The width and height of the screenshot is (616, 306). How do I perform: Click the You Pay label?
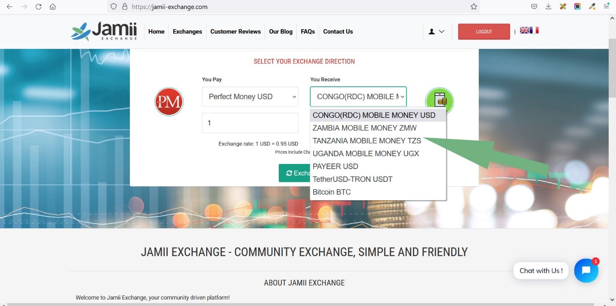pyautogui.click(x=212, y=79)
